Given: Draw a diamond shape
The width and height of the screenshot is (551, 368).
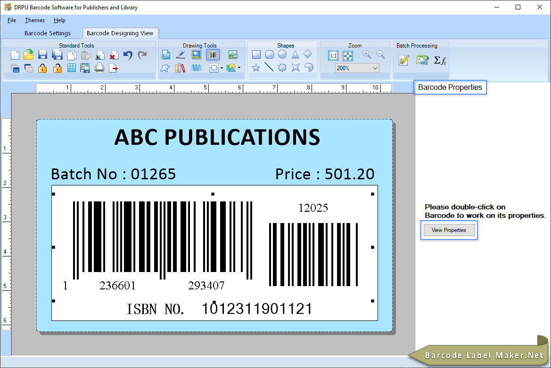Looking at the screenshot, I should click(x=308, y=54).
